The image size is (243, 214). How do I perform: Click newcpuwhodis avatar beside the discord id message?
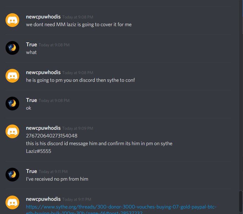coord(12,131)
